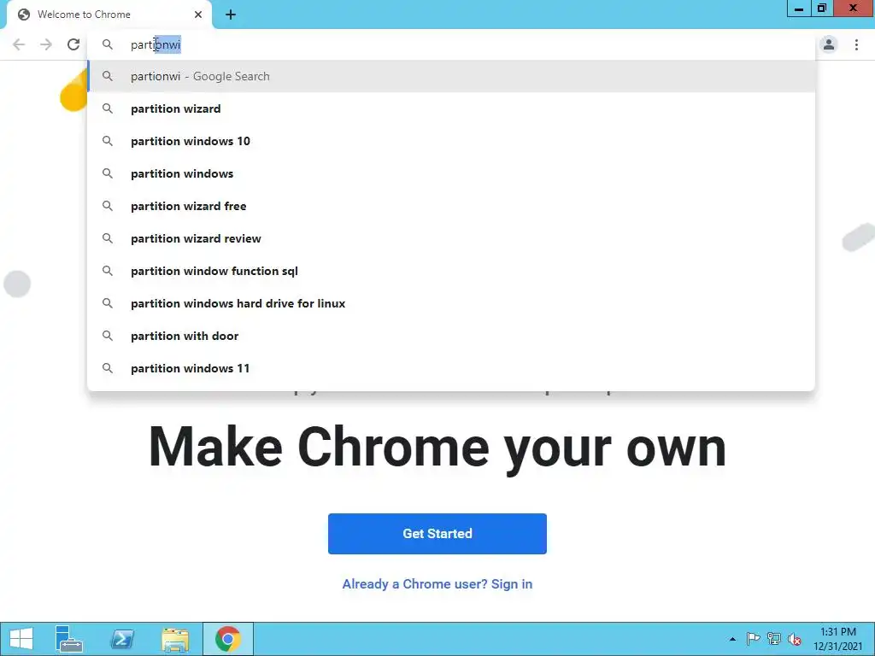Click the Chrome taskbar icon
Image resolution: width=875 pixels, height=656 pixels.
tap(227, 639)
